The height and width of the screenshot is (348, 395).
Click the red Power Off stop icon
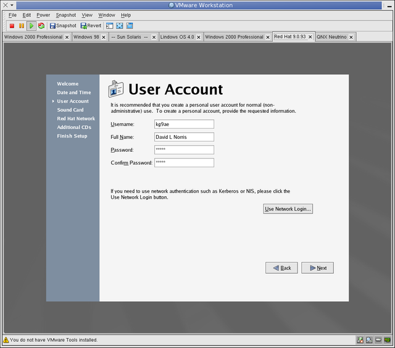[12, 26]
